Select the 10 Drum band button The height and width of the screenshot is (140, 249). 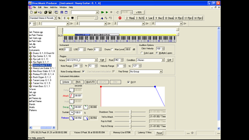(x=169, y=18)
